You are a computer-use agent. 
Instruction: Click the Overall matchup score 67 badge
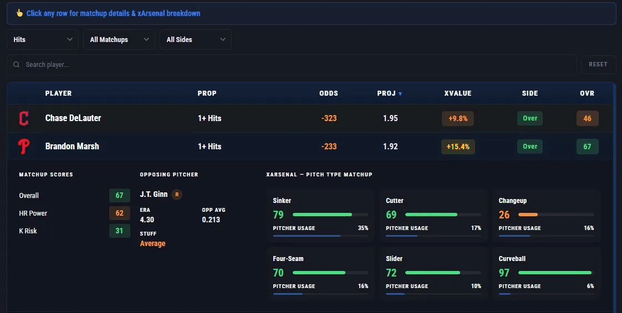coord(119,195)
